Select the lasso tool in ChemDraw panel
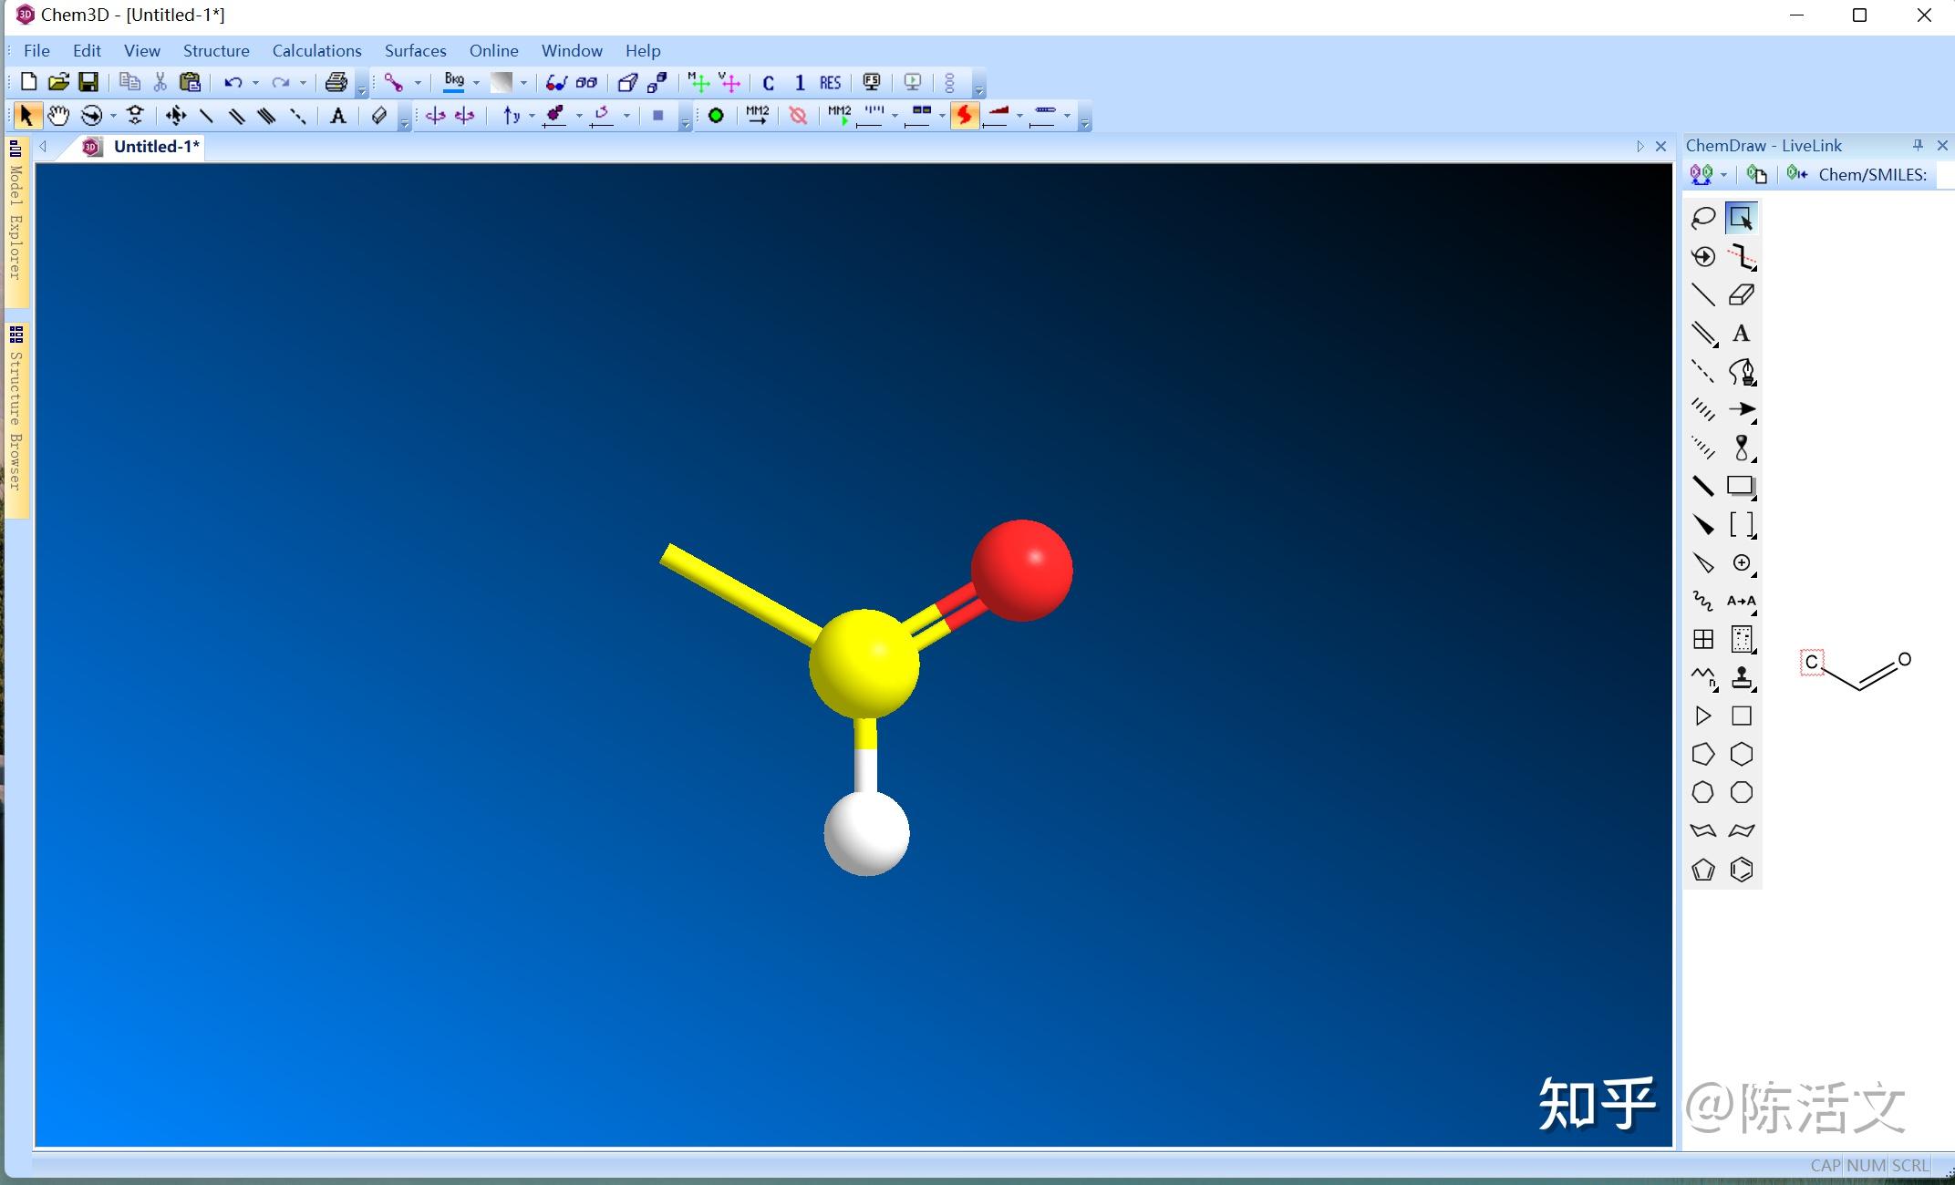The height and width of the screenshot is (1185, 1955). 1702,218
